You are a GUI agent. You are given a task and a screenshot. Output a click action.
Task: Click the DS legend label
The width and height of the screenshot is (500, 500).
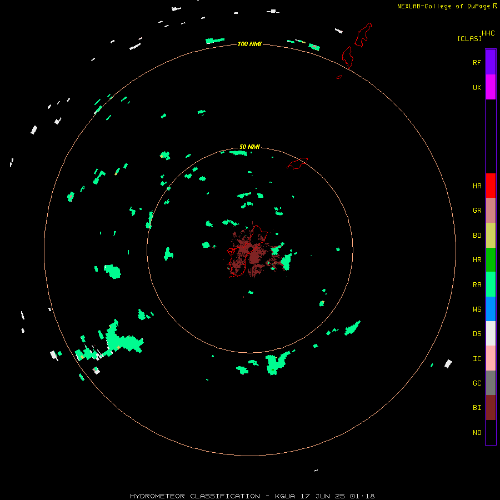tap(477, 334)
